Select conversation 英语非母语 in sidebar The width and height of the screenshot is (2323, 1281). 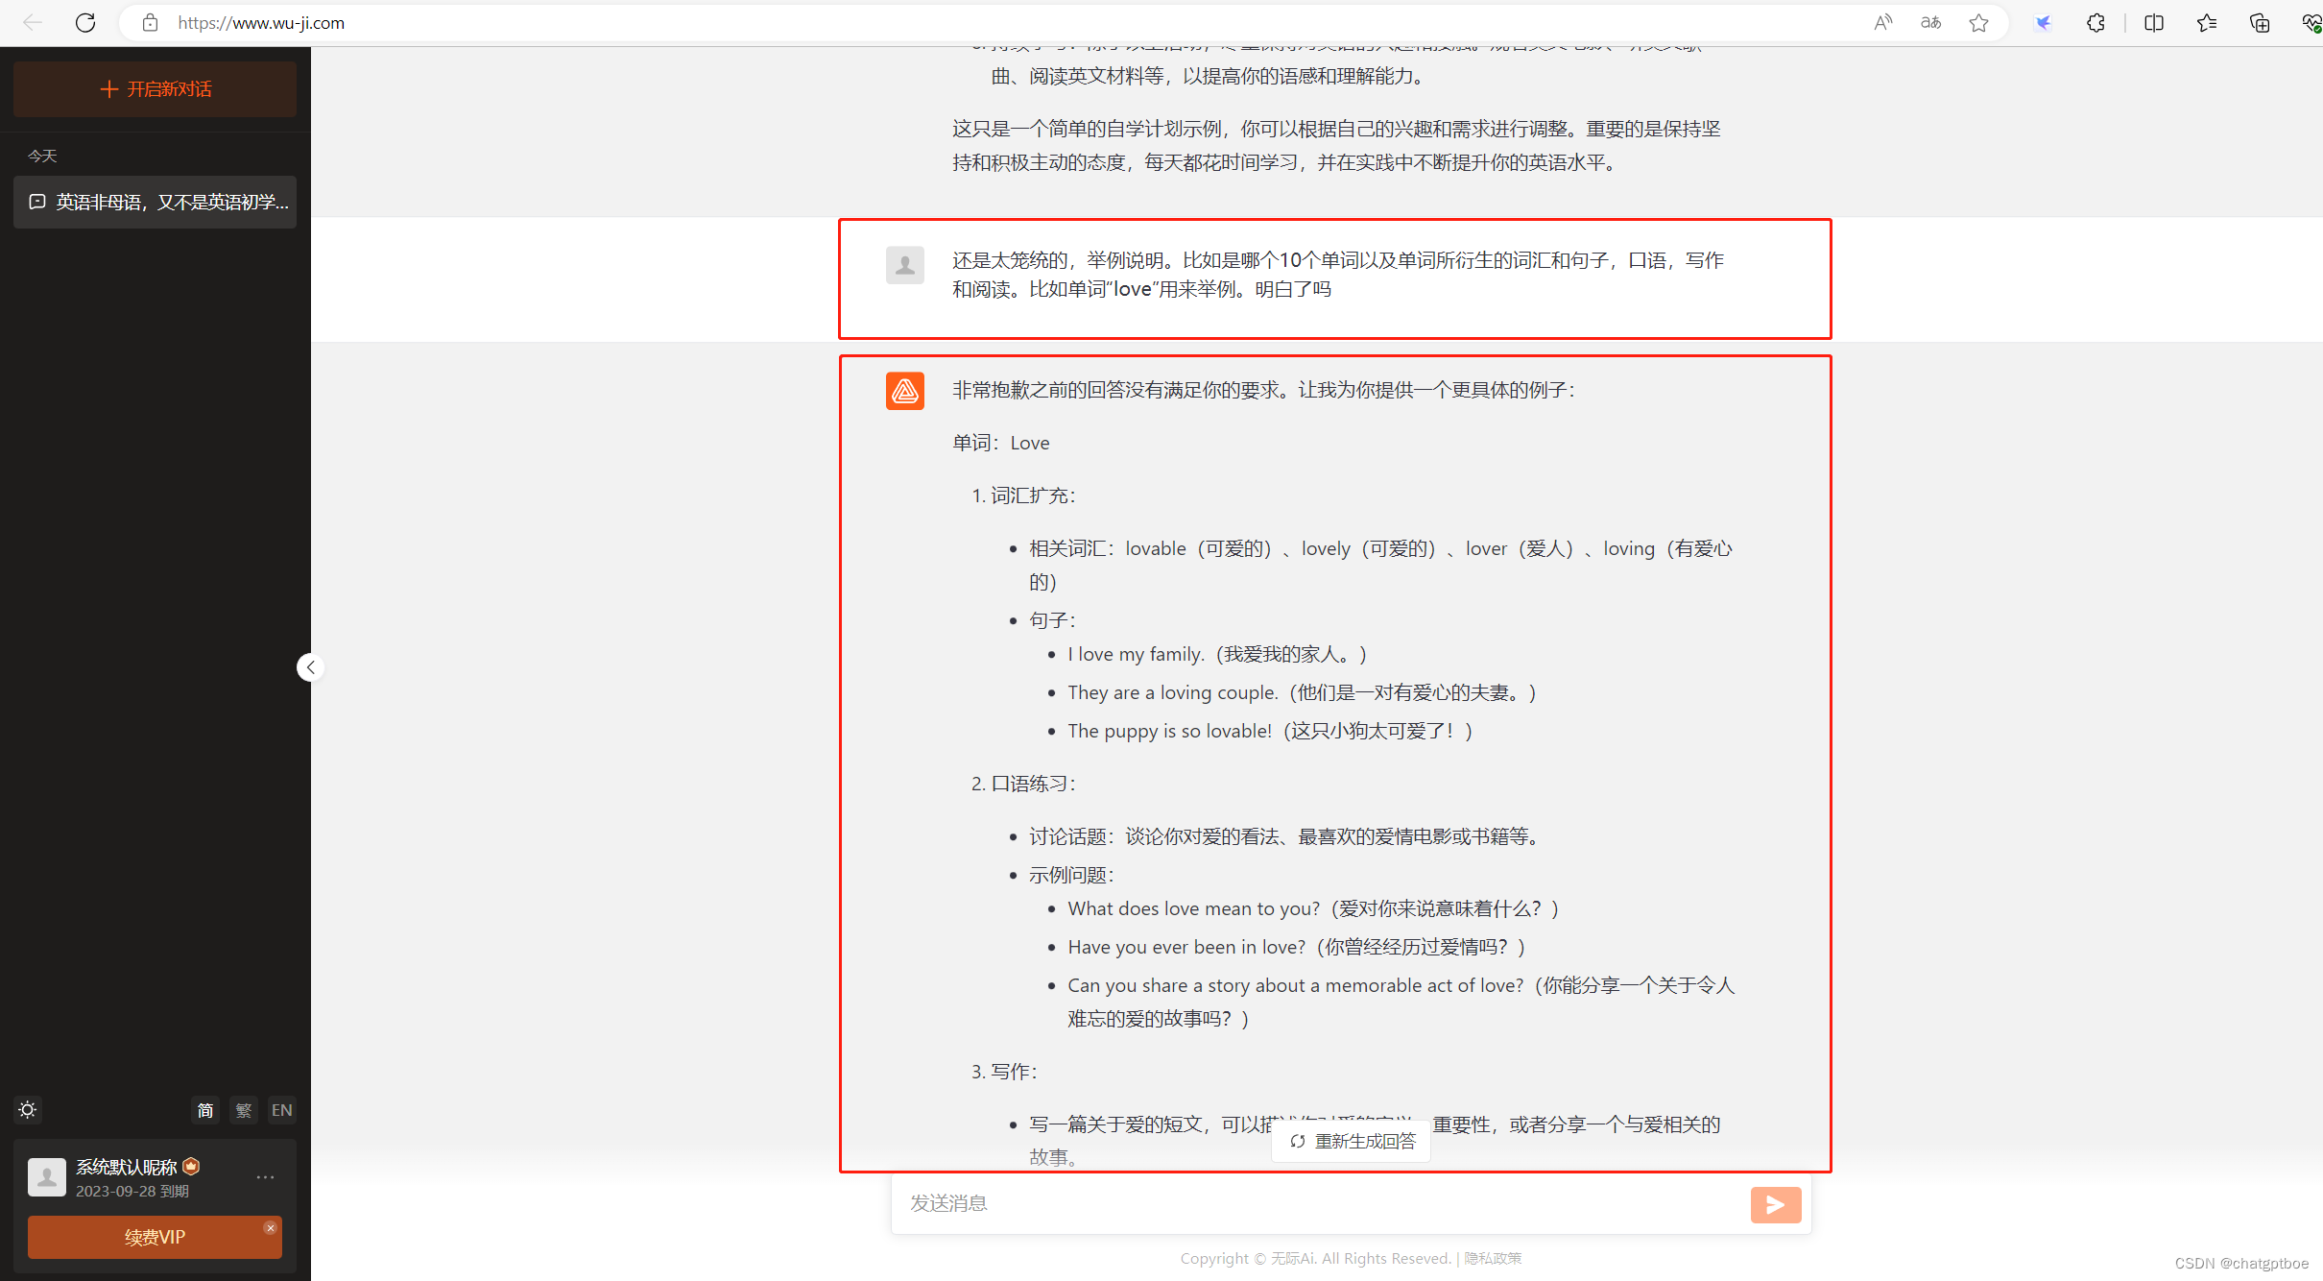156,202
